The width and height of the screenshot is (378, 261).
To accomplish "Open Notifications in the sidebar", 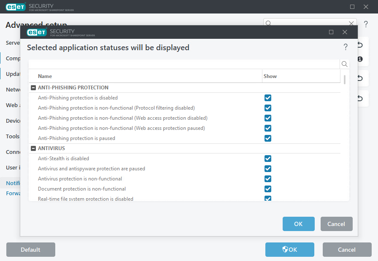I will pos(13,183).
